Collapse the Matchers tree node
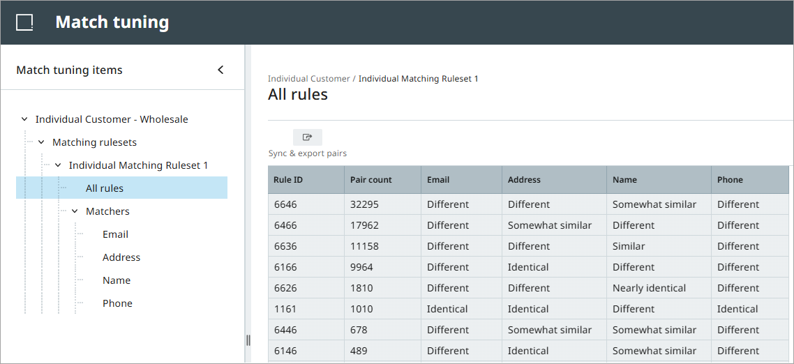This screenshot has height=364, width=794. pyautogui.click(x=75, y=211)
